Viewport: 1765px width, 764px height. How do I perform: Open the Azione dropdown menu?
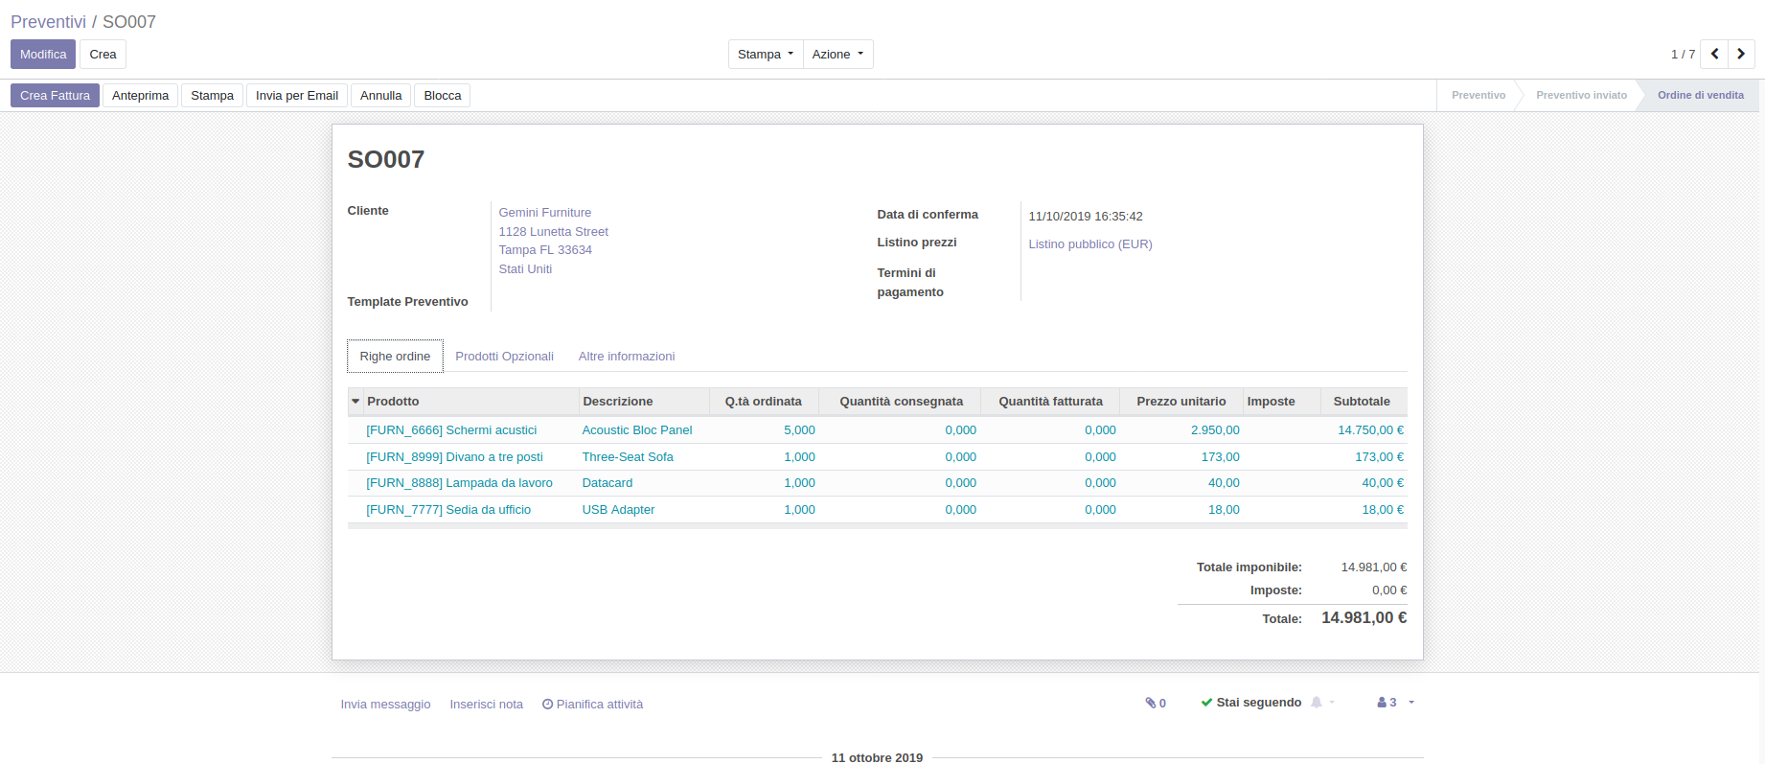(x=837, y=55)
